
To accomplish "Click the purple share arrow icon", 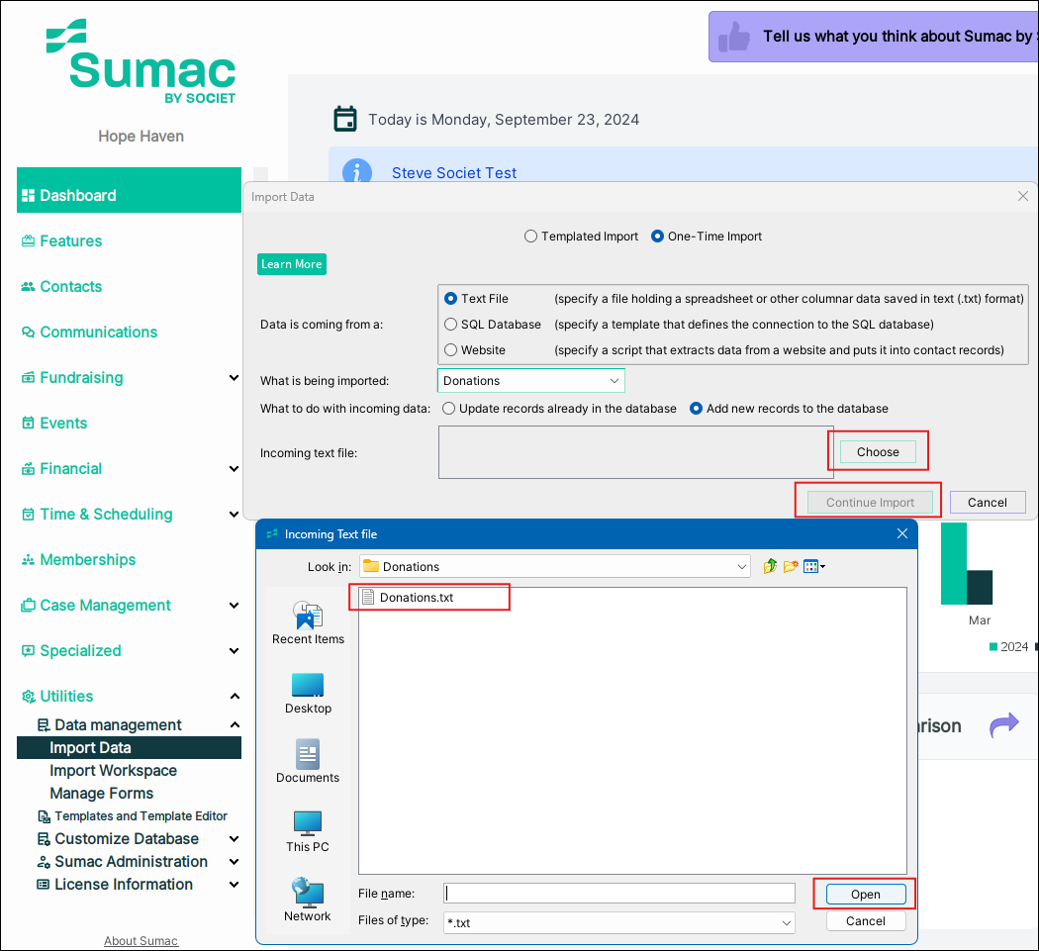I will (x=1004, y=725).
